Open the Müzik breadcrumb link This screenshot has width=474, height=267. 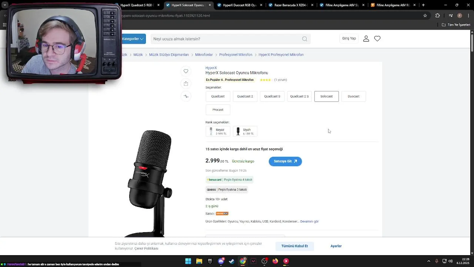138,55
